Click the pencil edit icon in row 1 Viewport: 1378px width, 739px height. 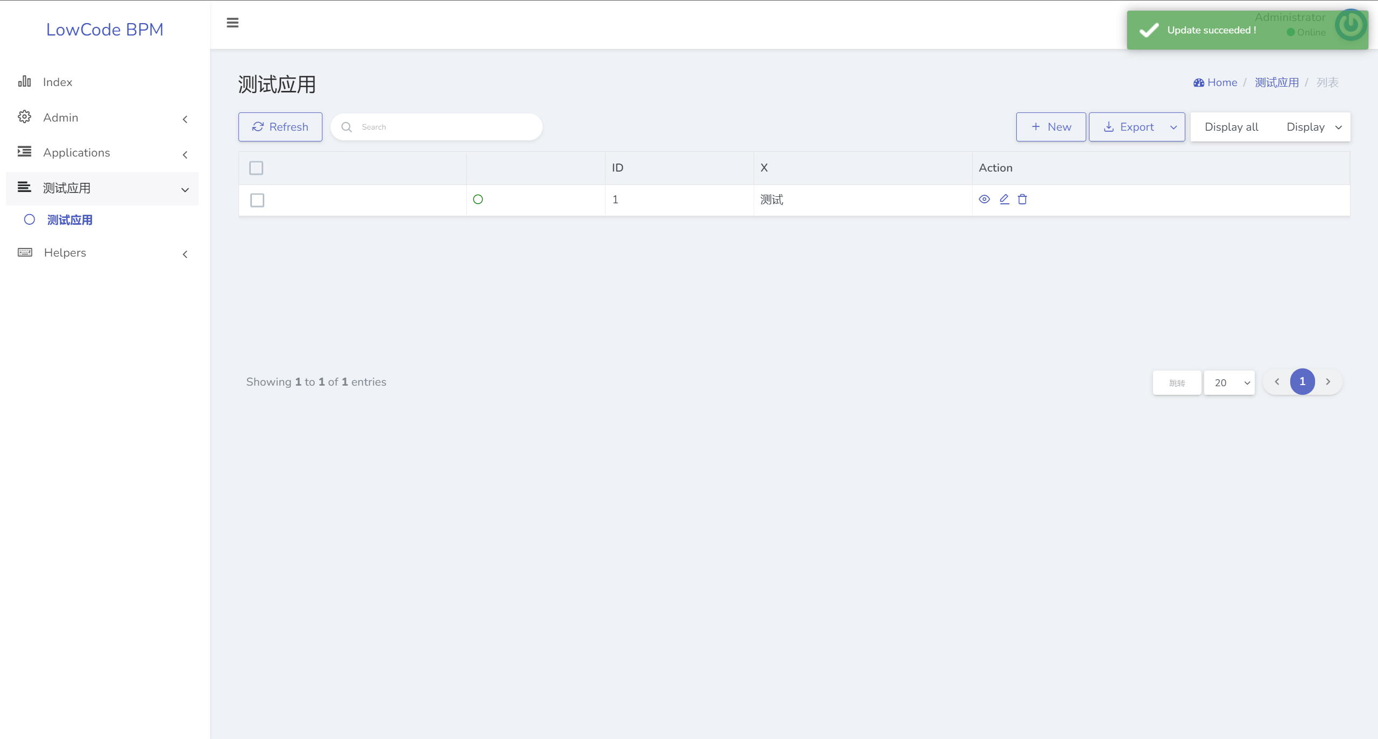pyautogui.click(x=1004, y=200)
